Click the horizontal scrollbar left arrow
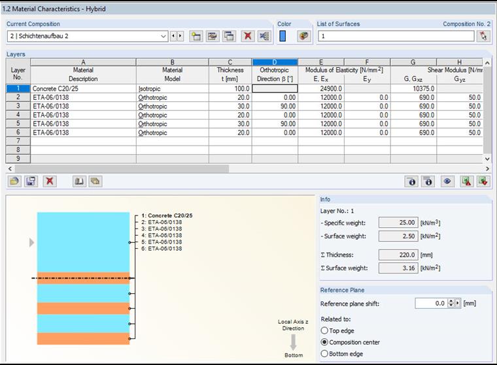Viewport: 497px width, 365px height. (x=10, y=168)
